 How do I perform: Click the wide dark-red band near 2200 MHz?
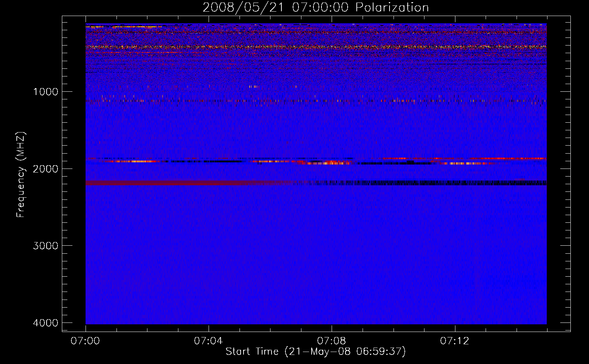point(189,183)
